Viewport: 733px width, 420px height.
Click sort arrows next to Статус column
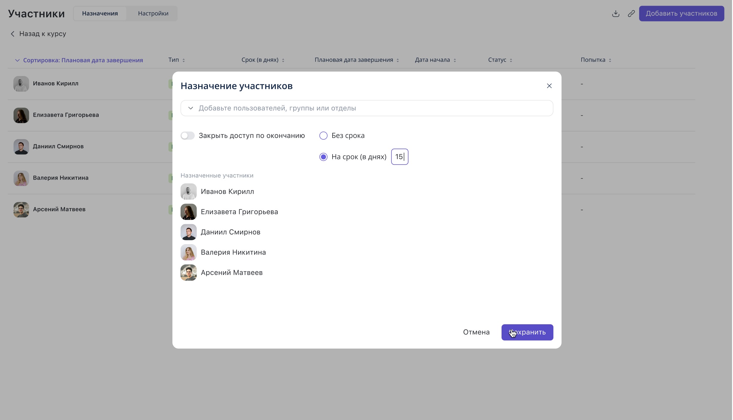click(511, 60)
